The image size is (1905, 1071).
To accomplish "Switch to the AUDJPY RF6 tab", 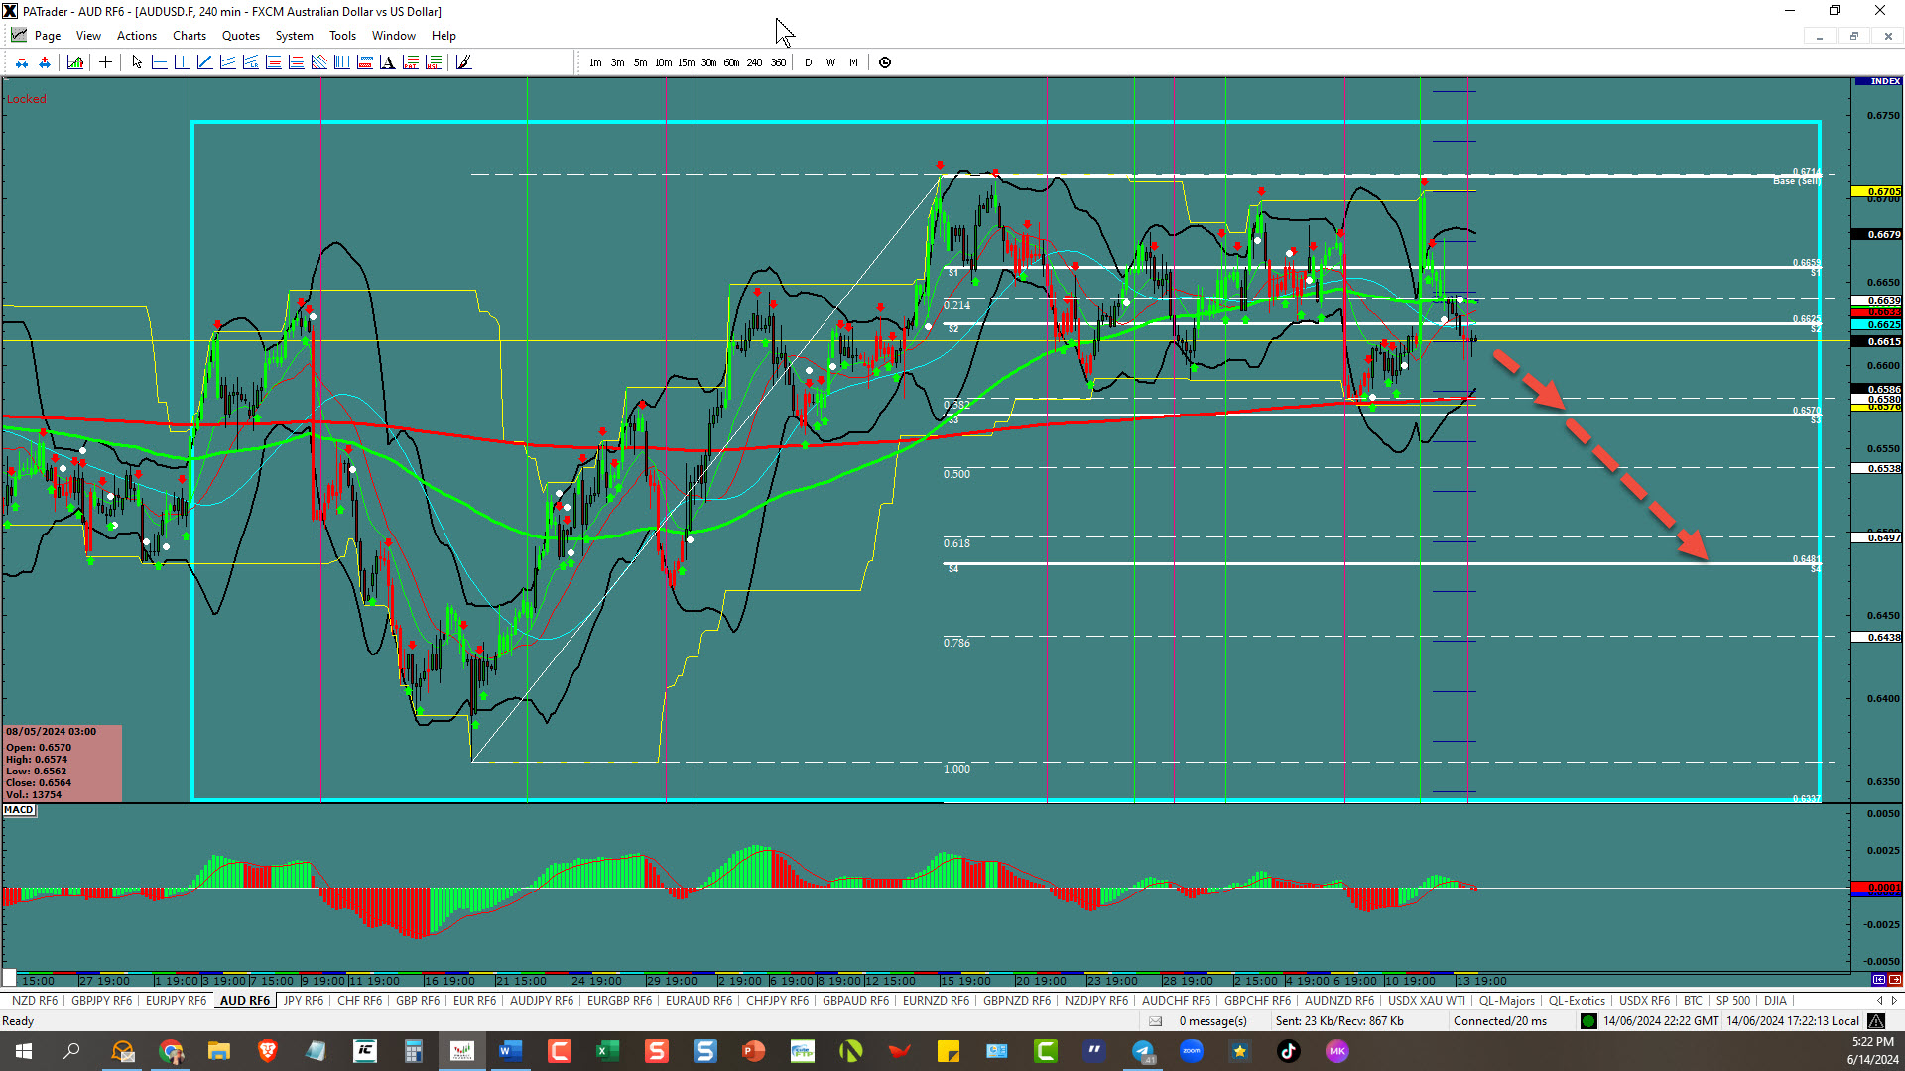I will coord(542,1001).
